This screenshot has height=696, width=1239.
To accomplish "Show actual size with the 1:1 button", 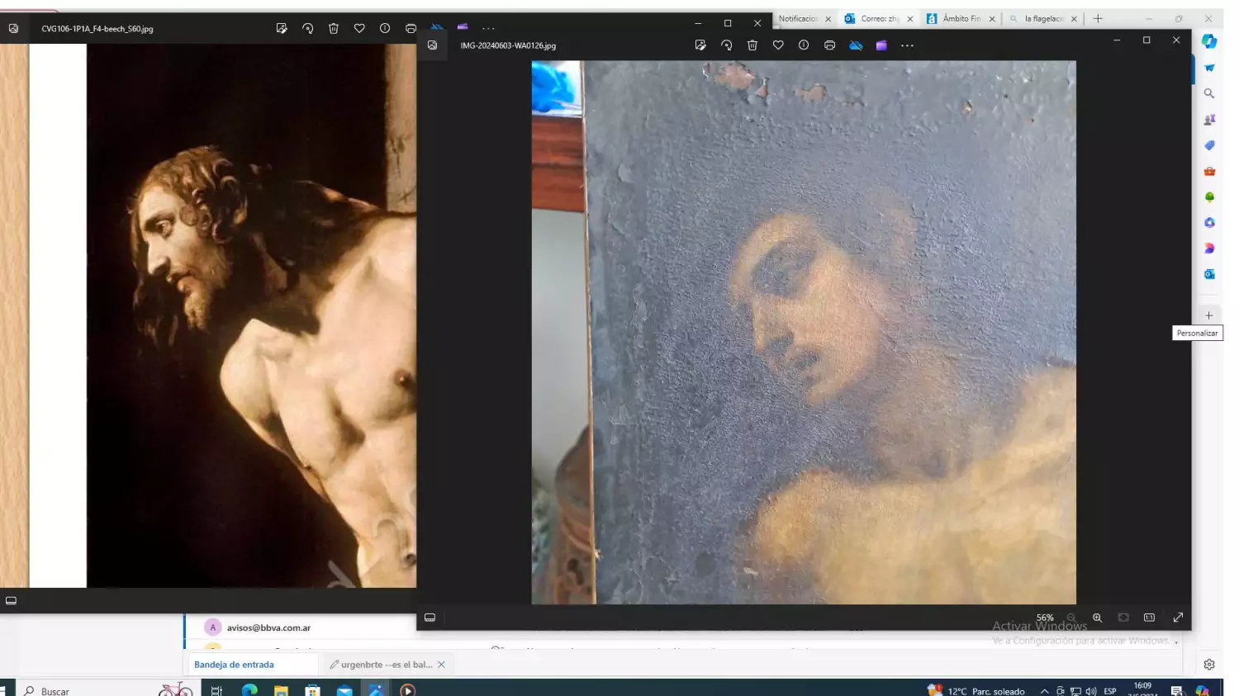I will [x=1149, y=618].
